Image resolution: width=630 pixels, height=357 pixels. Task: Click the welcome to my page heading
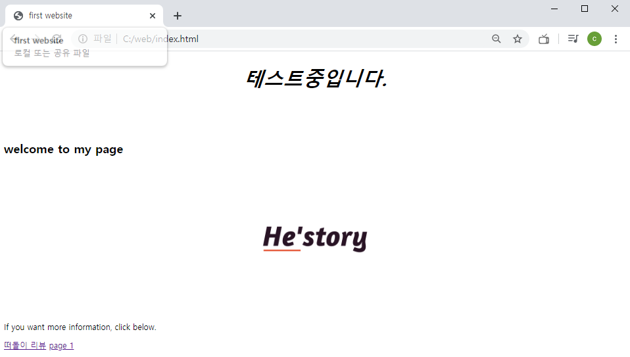[64, 149]
